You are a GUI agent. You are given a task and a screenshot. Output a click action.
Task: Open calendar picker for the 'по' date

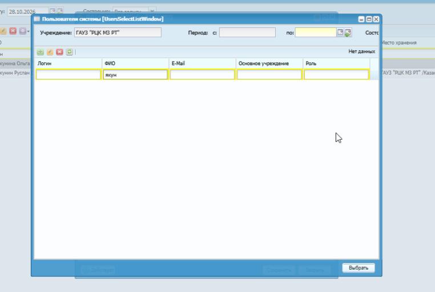coord(340,33)
